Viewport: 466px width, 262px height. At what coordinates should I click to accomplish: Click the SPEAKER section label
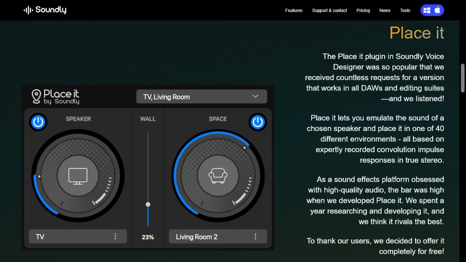coord(78,119)
